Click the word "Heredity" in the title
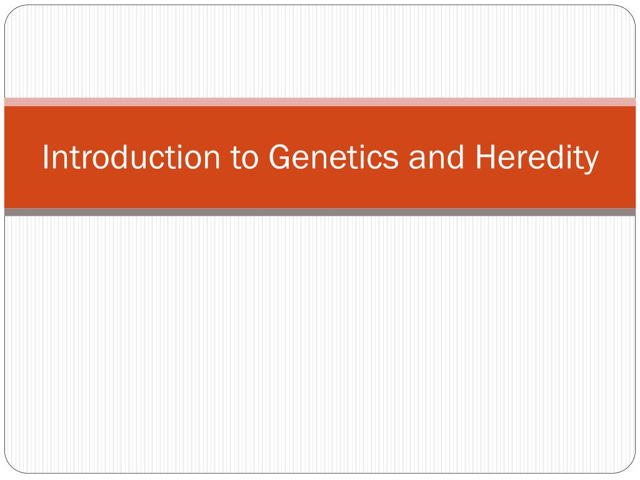Image resolution: width=640 pixels, height=480 pixels. (537, 157)
